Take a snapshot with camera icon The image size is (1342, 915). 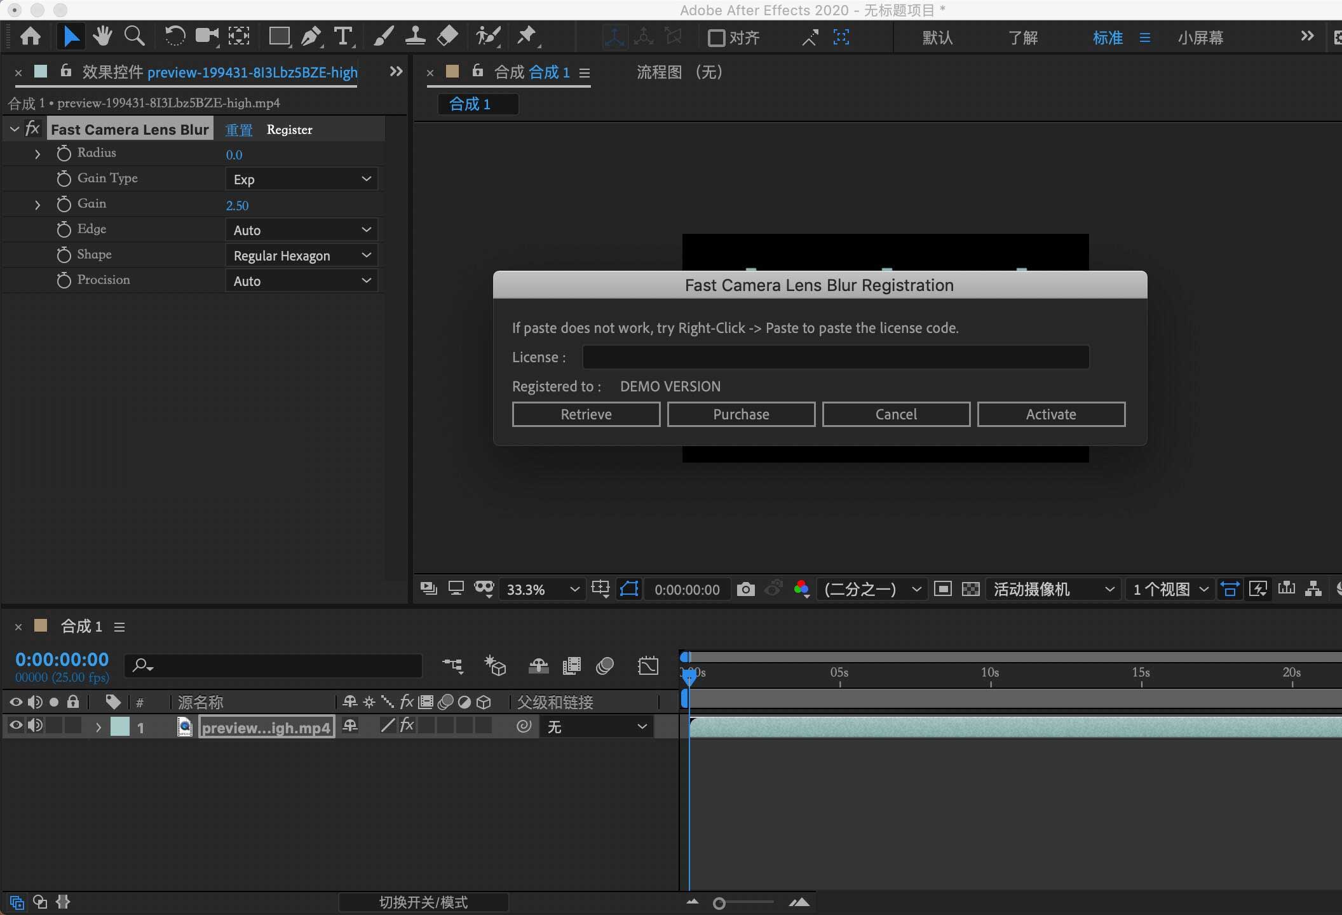coord(745,589)
